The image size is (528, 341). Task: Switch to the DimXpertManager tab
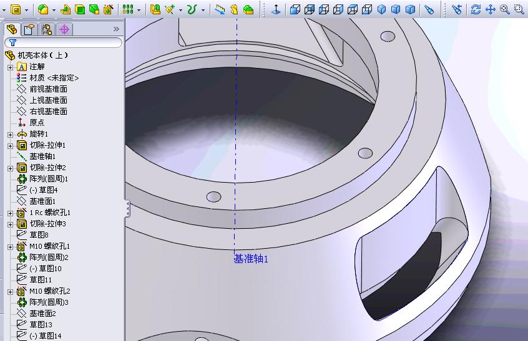[x=64, y=29]
